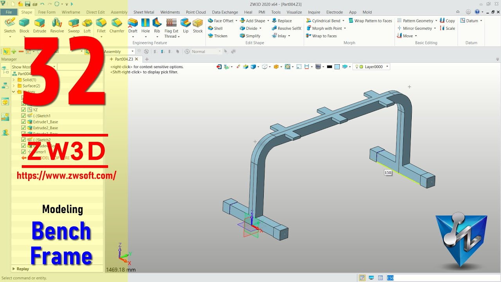Open the visual manager sidebar icon
This screenshot has width=501, height=282.
point(5,117)
